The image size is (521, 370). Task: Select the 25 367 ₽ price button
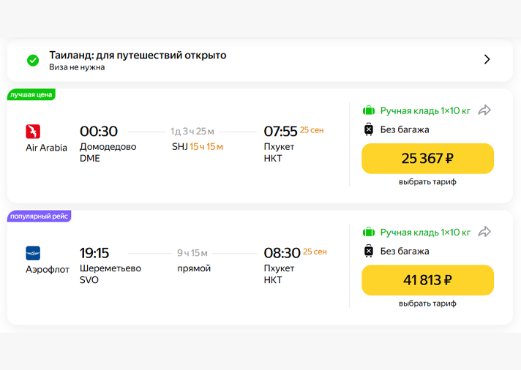[427, 159]
